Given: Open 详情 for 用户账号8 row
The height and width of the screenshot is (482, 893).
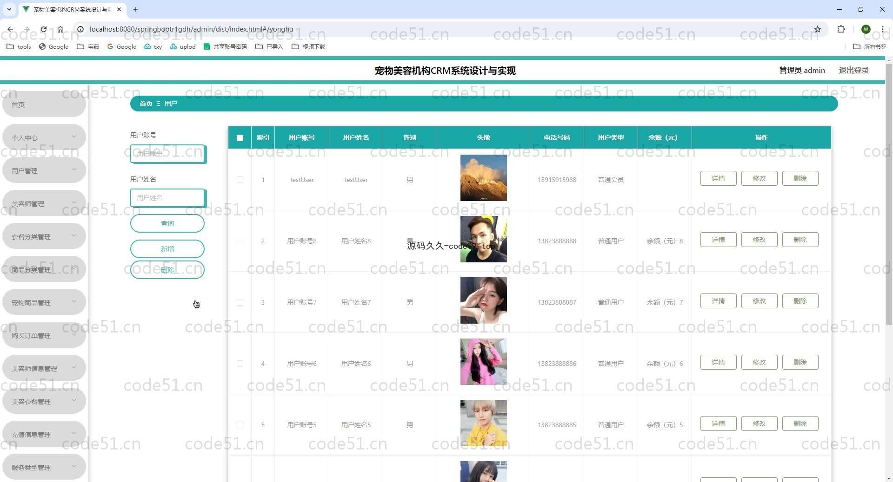Looking at the screenshot, I should tap(718, 240).
